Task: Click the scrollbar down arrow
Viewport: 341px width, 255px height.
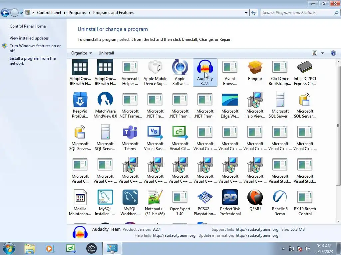Action: click(x=338, y=221)
